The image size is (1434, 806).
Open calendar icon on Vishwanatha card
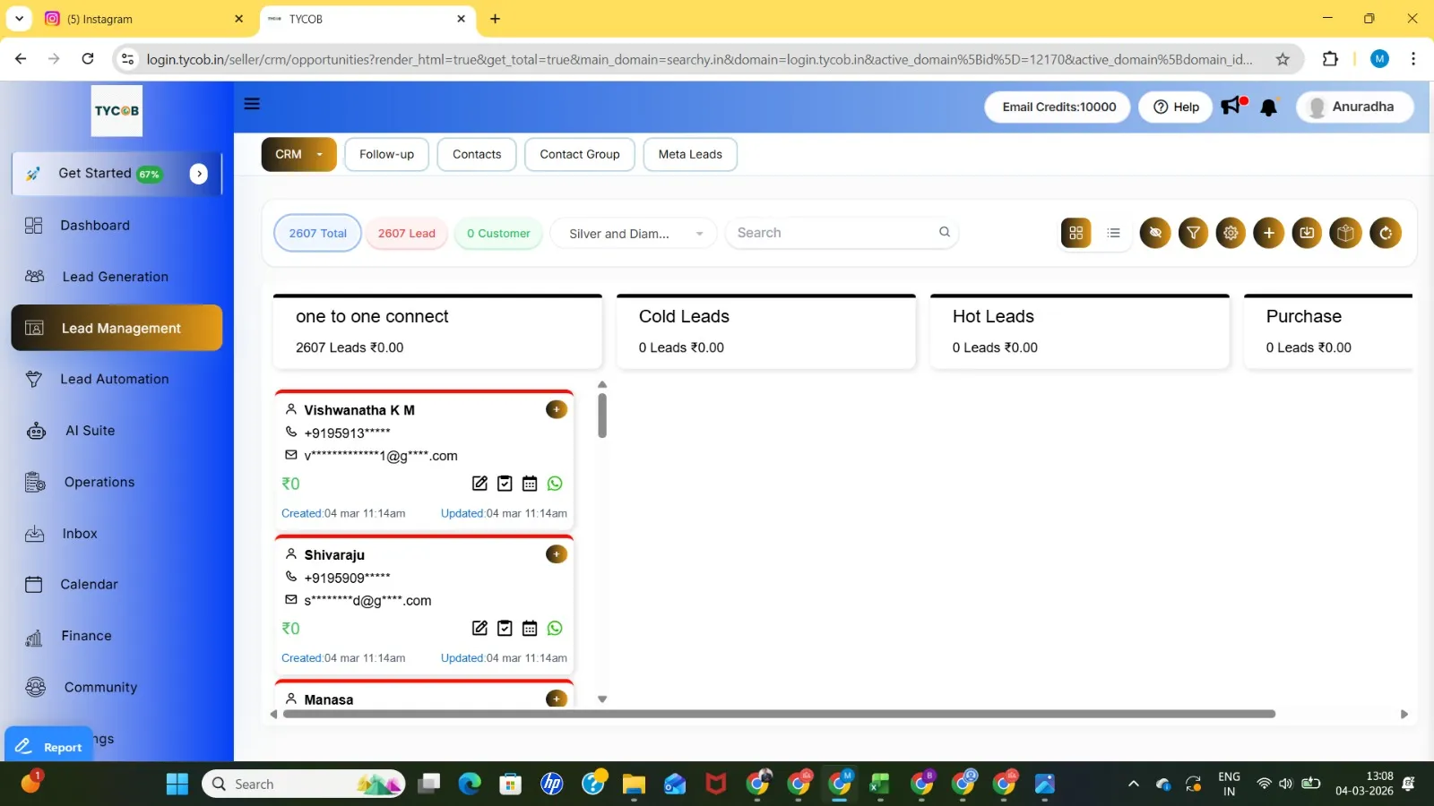(530, 484)
